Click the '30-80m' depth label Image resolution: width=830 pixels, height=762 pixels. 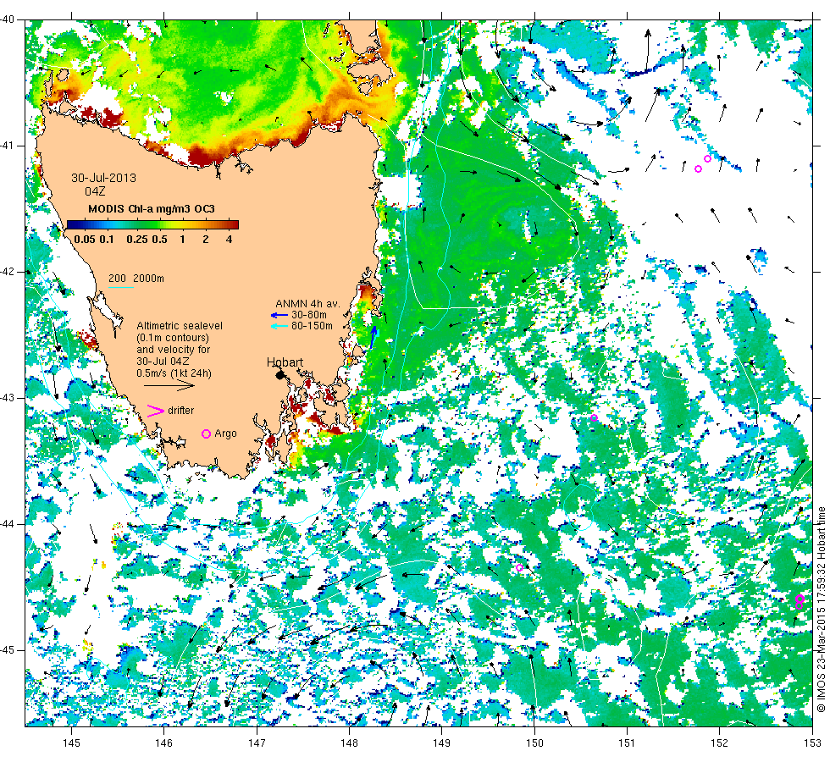[x=309, y=315]
